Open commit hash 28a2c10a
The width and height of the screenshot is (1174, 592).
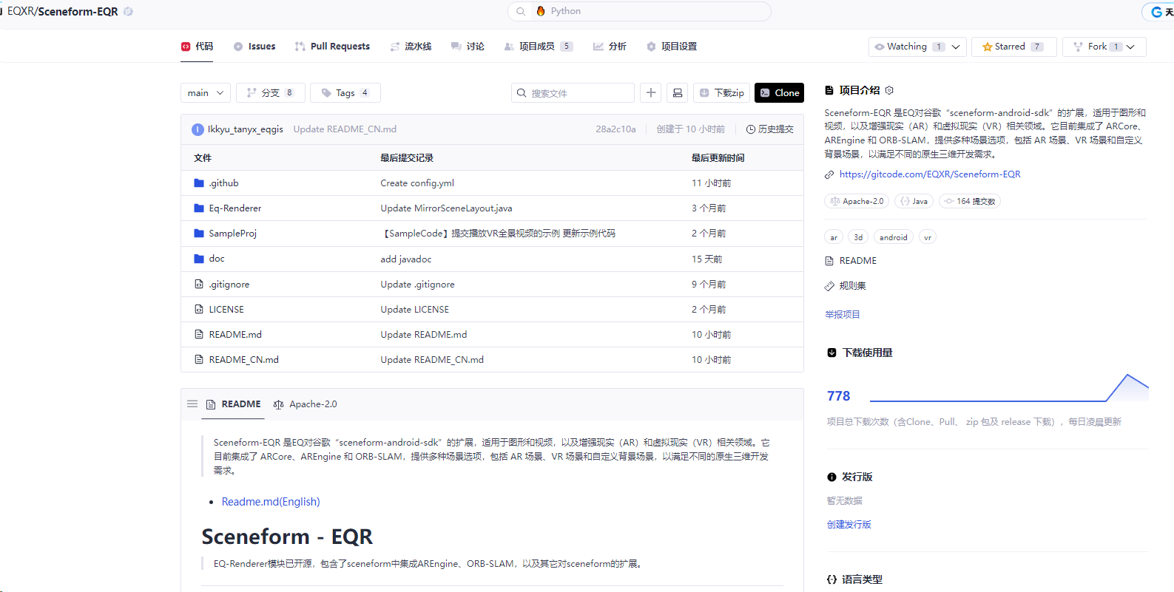[615, 129]
